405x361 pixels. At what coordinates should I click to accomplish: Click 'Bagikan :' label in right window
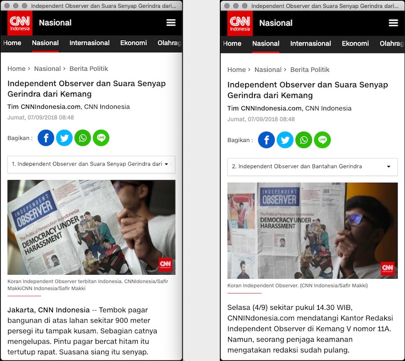coord(240,140)
